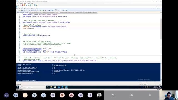Open PowerShell ISE Debug menu
Image resolution: width=178 pixels, height=100 pixels.
coord(29,9)
